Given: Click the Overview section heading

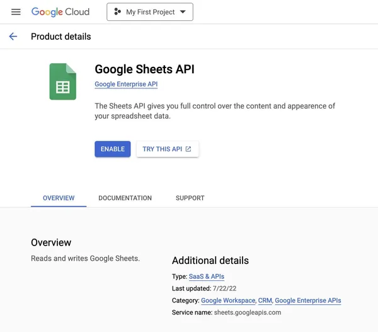Looking at the screenshot, I should point(51,242).
